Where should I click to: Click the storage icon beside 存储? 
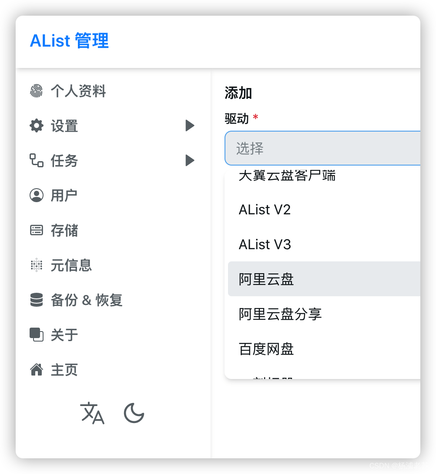click(x=36, y=230)
